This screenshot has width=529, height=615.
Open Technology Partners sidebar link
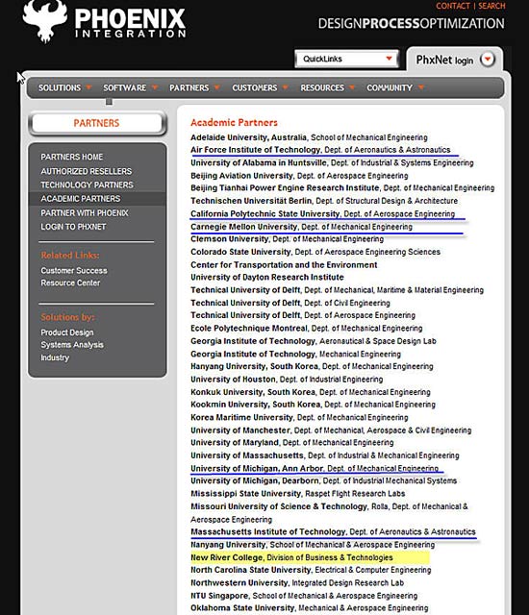pyautogui.click(x=88, y=184)
